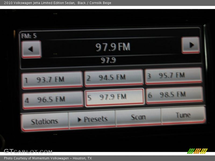215x161 pixels.
Task: Open the Stations list
Action: (45, 122)
